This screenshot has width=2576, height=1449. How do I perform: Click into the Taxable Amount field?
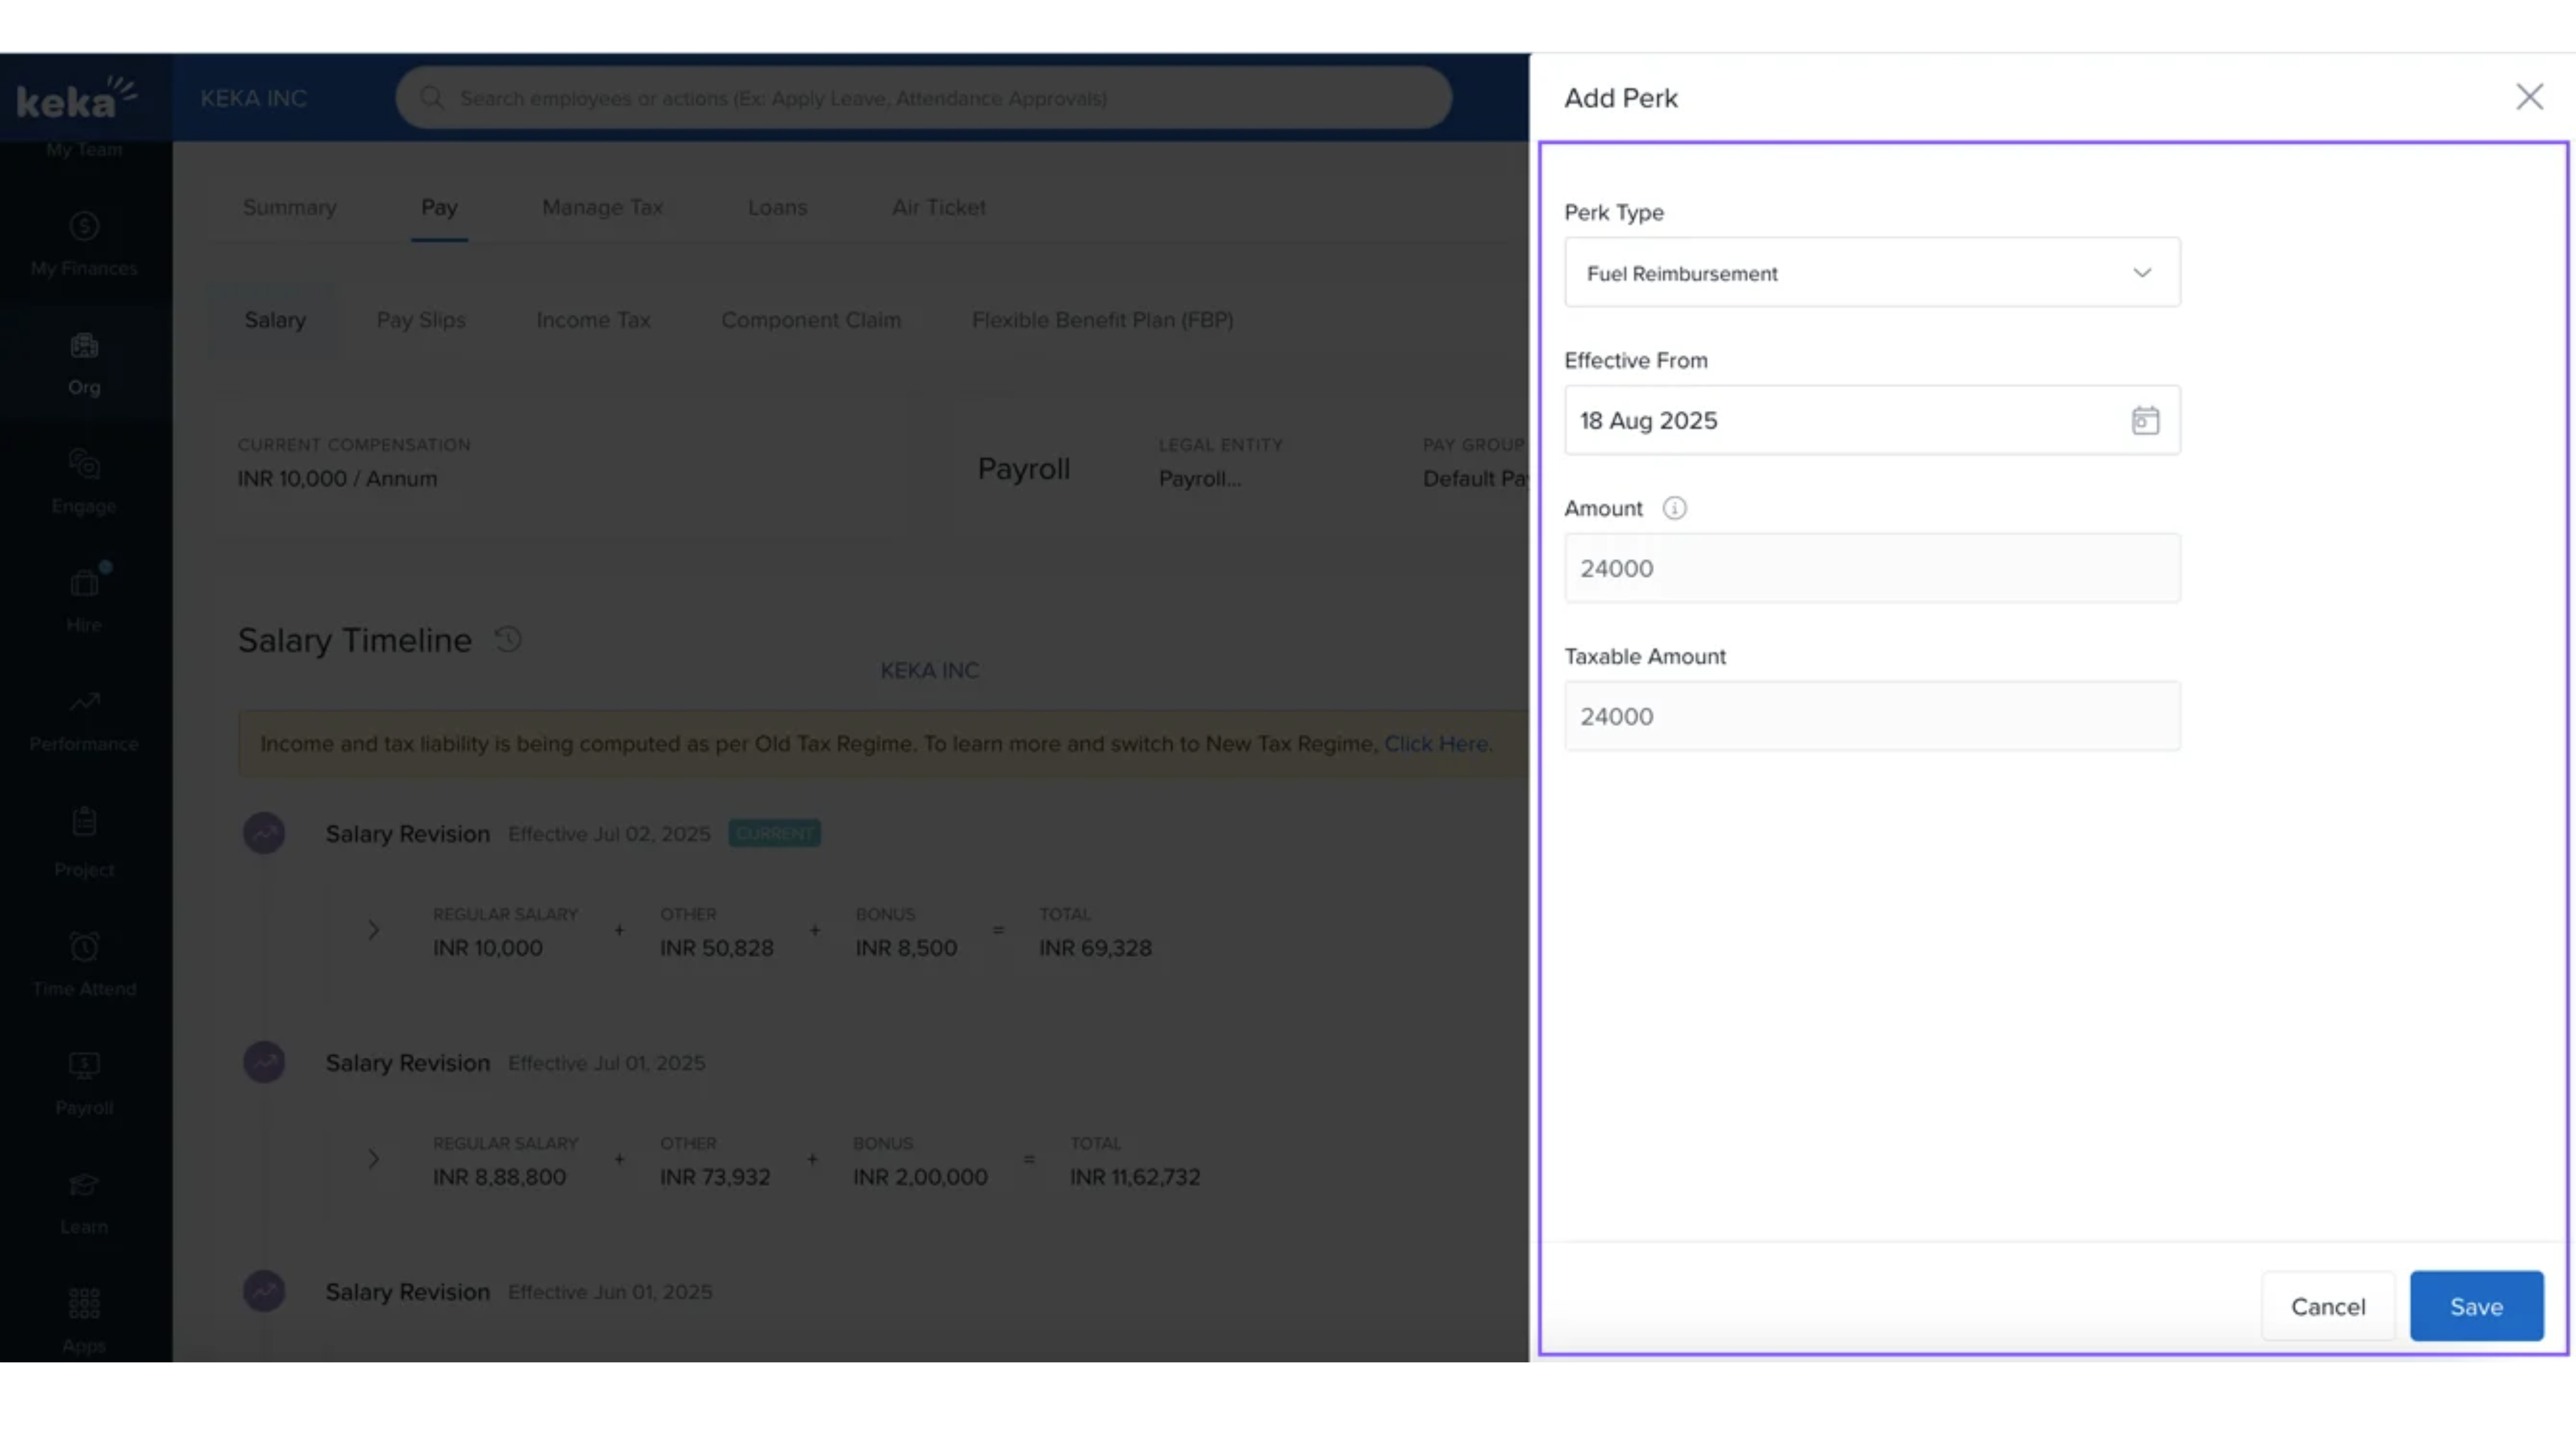[1871, 716]
